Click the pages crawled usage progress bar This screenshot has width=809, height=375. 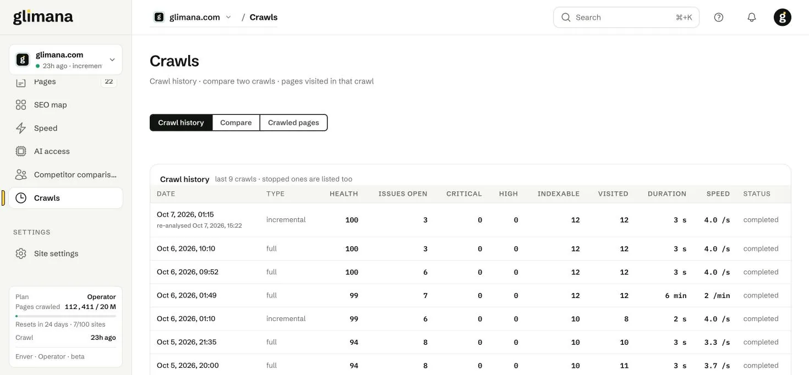[65, 316]
